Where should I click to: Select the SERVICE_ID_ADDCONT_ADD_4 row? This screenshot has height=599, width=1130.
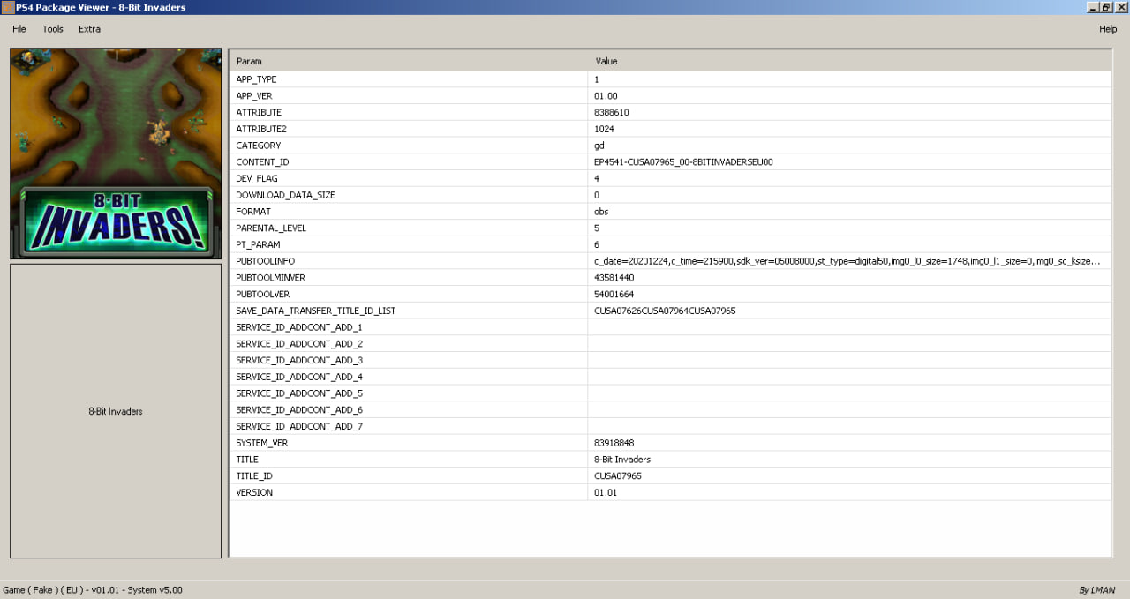[x=670, y=377]
